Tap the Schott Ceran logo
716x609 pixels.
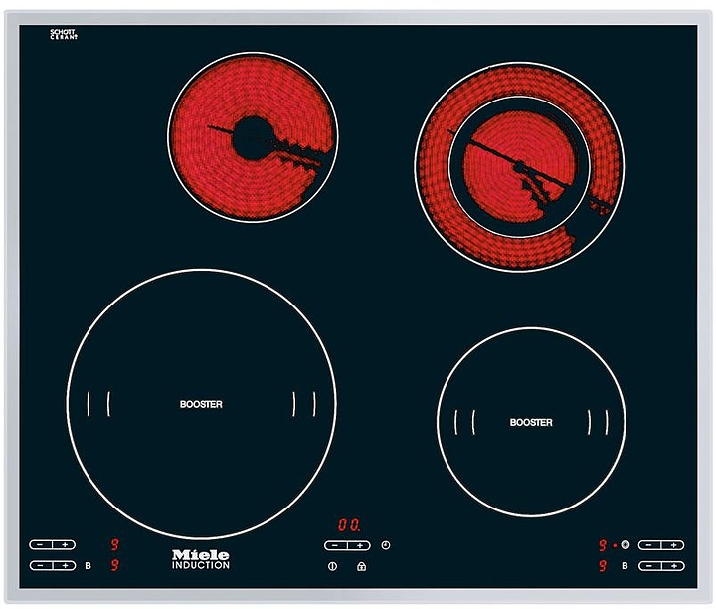(64, 34)
